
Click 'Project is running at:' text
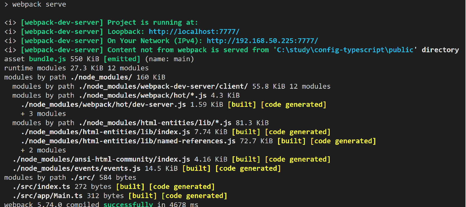pyautogui.click(x=152, y=23)
